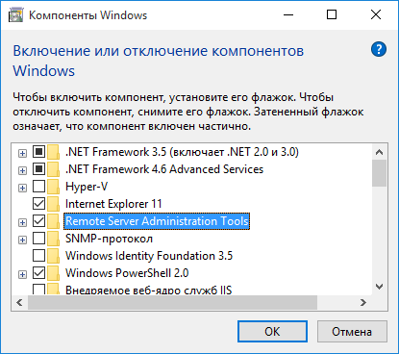Click the Компоненты Windows title bar icon
399x354 pixels.
click(15, 15)
